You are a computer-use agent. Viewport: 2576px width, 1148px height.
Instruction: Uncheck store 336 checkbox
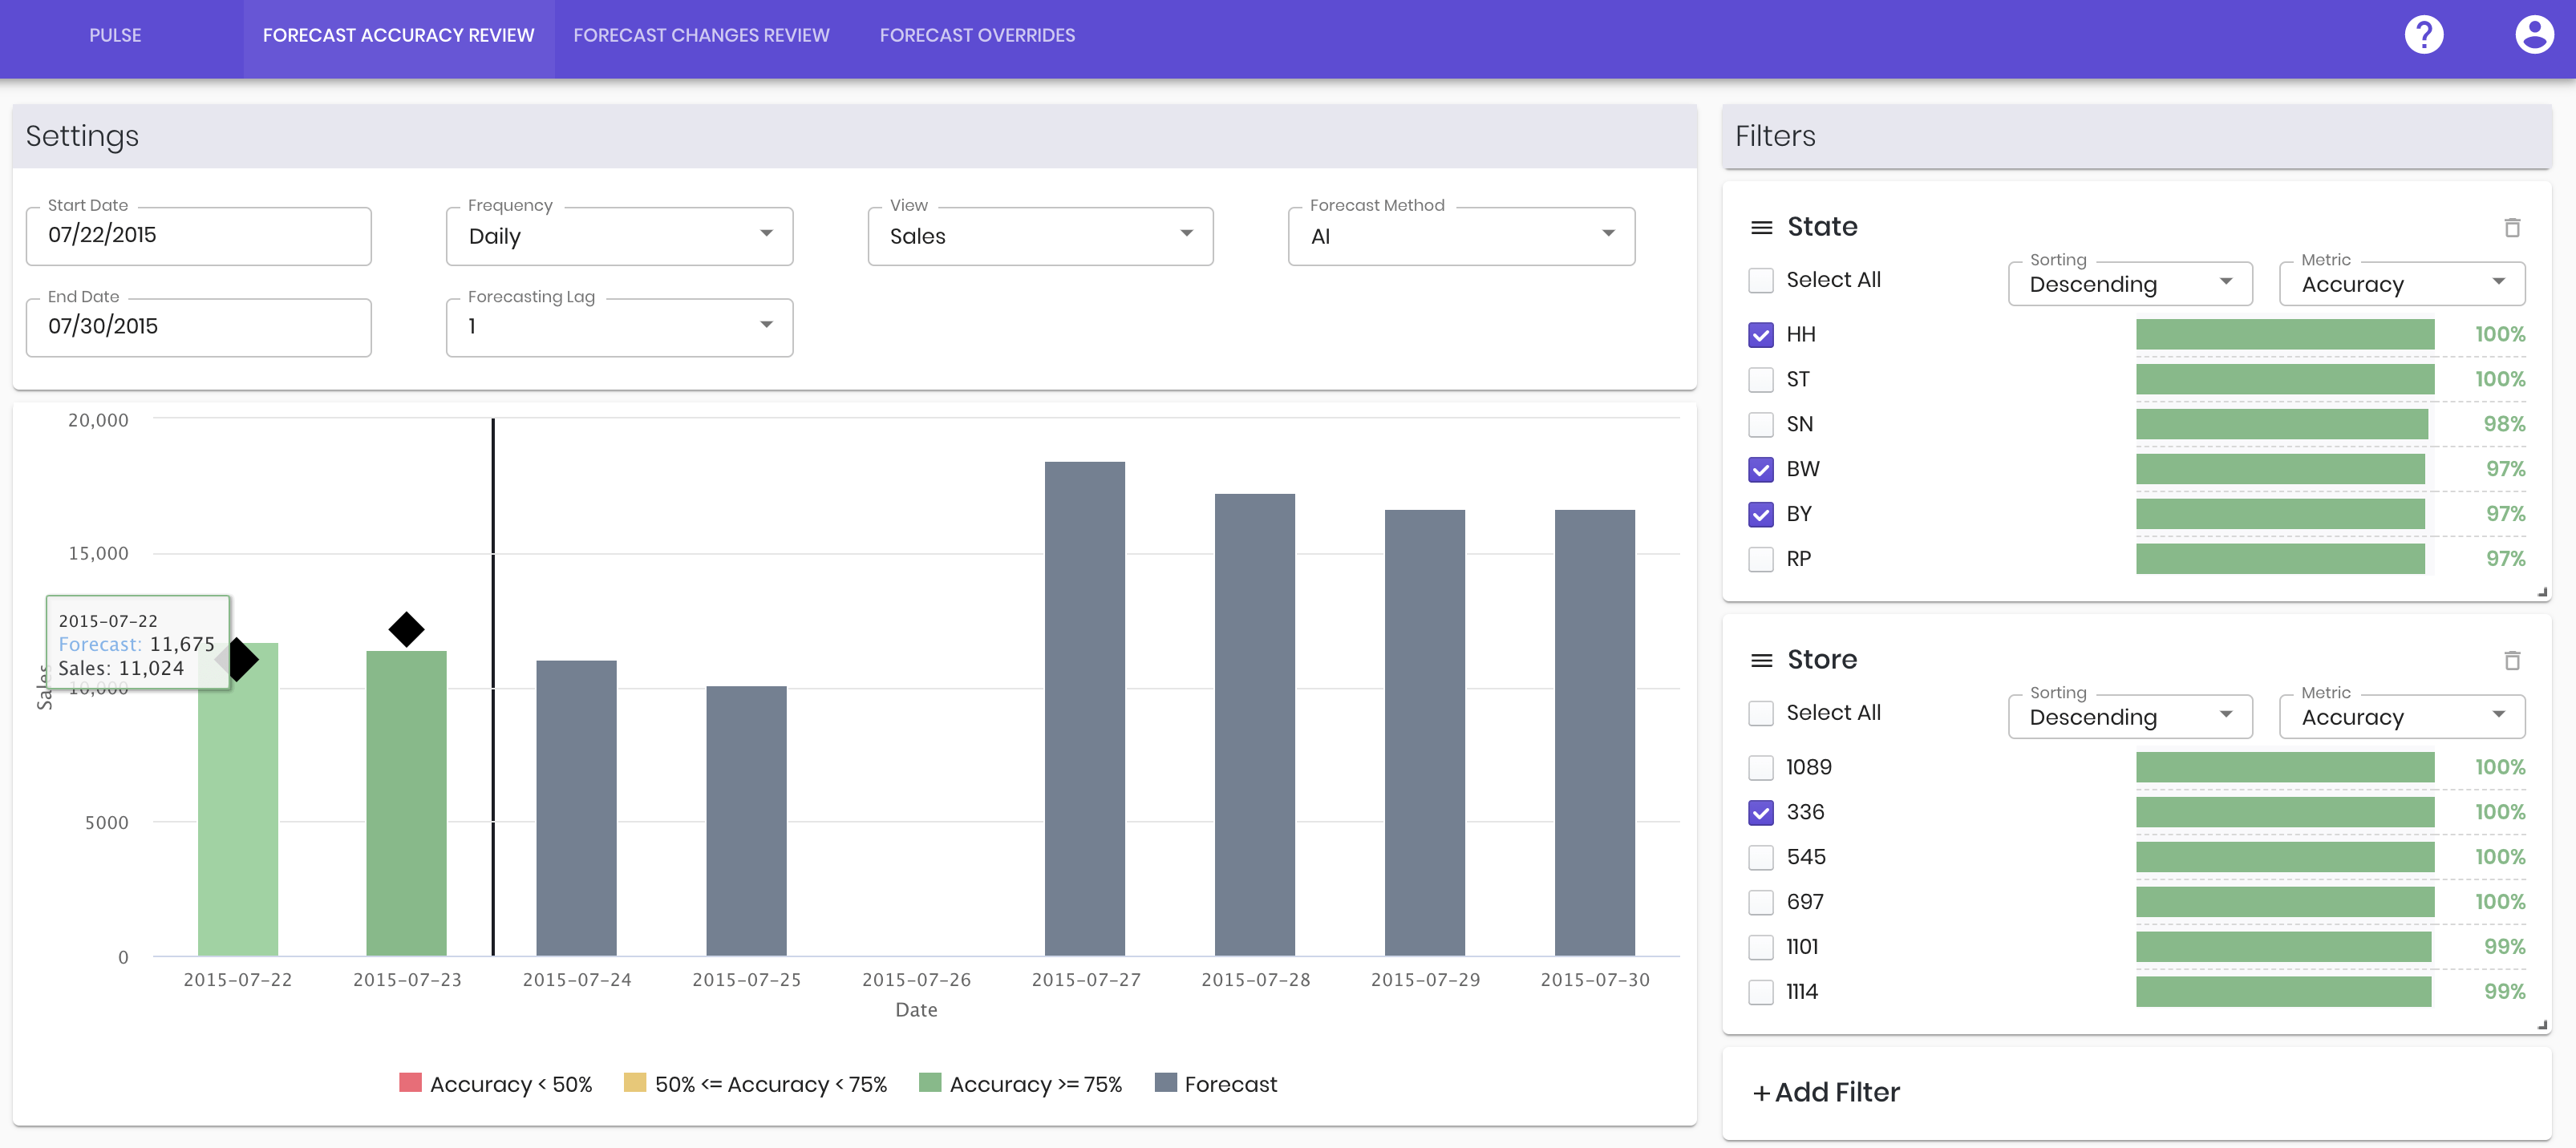1760,812
